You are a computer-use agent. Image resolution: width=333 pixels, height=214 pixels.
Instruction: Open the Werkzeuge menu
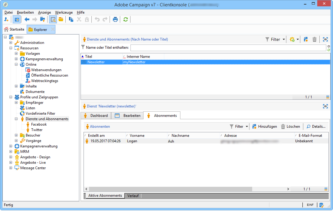pos(64,12)
